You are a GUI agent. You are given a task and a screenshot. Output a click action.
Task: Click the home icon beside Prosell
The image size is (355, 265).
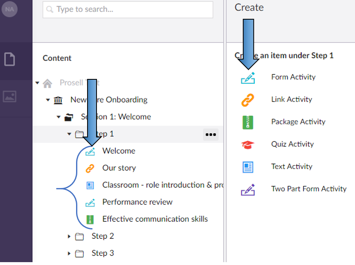click(47, 83)
